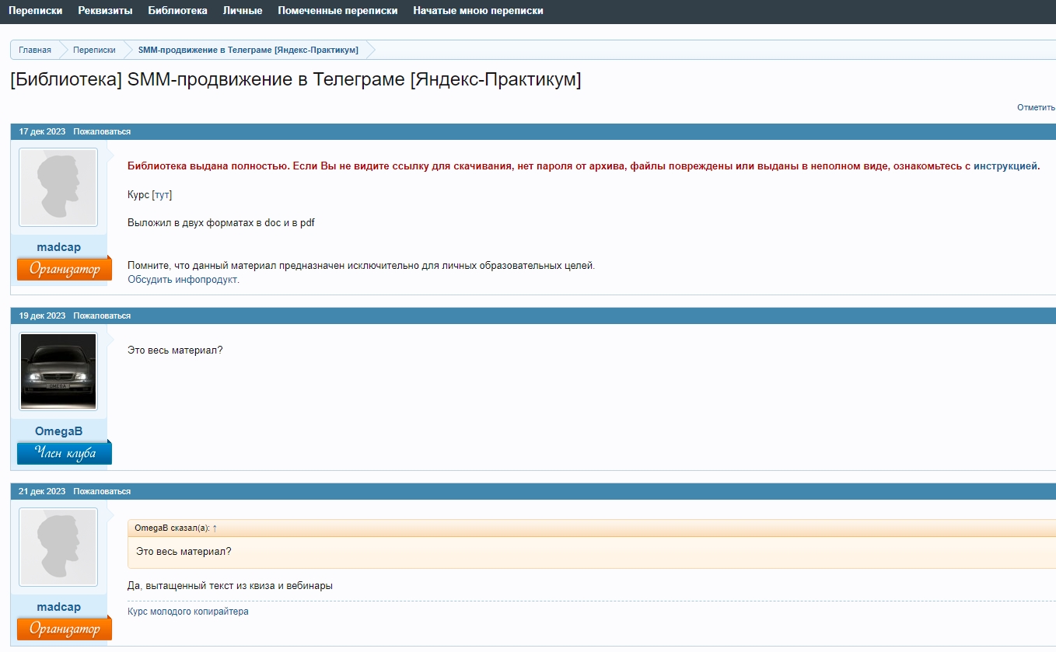Image resolution: width=1056 pixels, height=652 pixels.
Task: Click Пожаловаться on the 17 дек 2023 post
Action: (x=102, y=131)
